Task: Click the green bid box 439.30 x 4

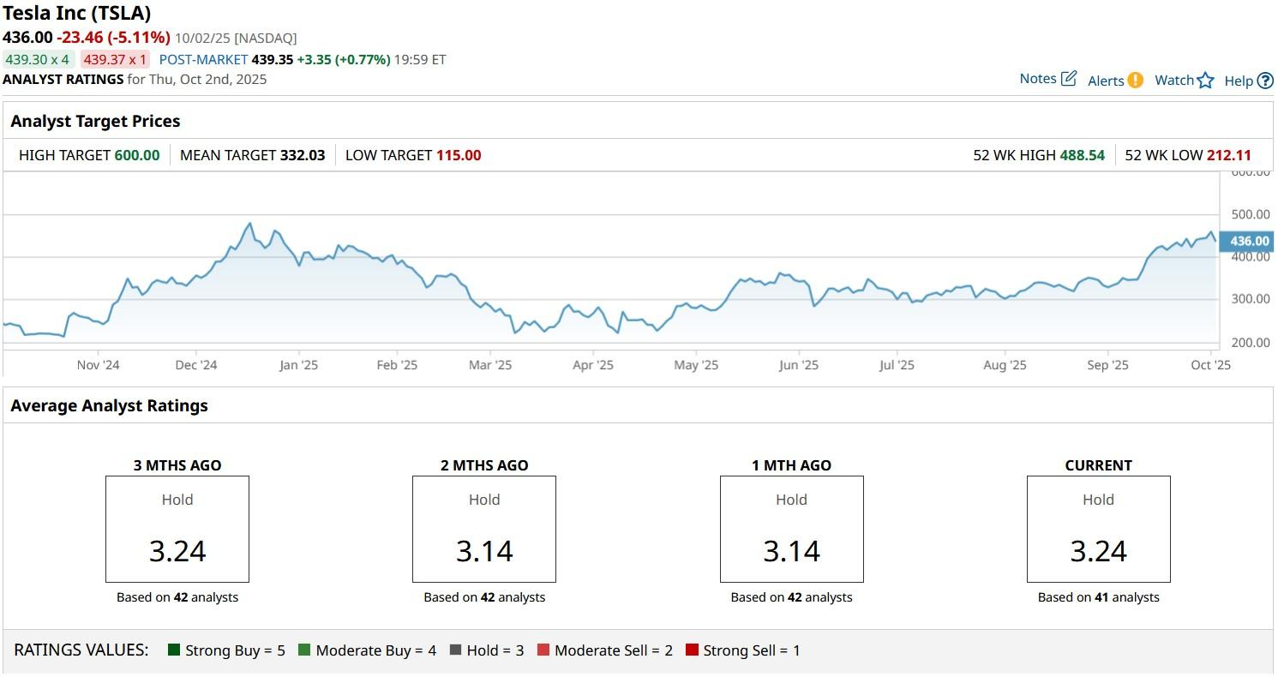Action: click(x=37, y=60)
